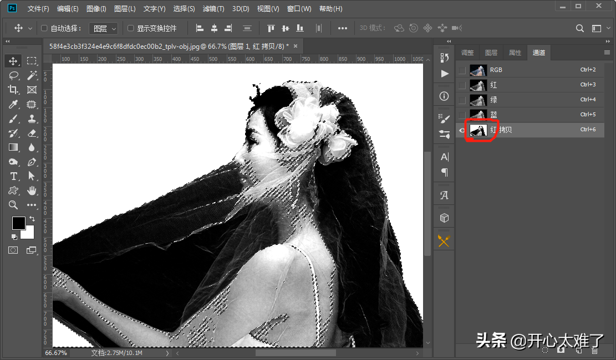Open the Channels panel flyout menu

[x=607, y=52]
